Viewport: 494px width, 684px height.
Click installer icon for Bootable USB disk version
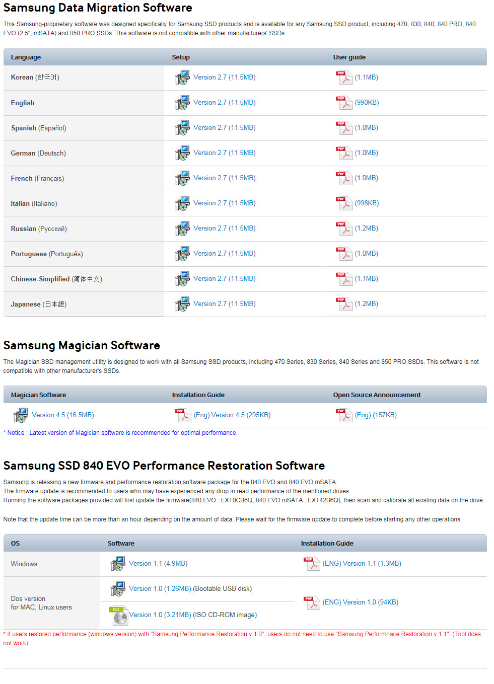pos(118,589)
